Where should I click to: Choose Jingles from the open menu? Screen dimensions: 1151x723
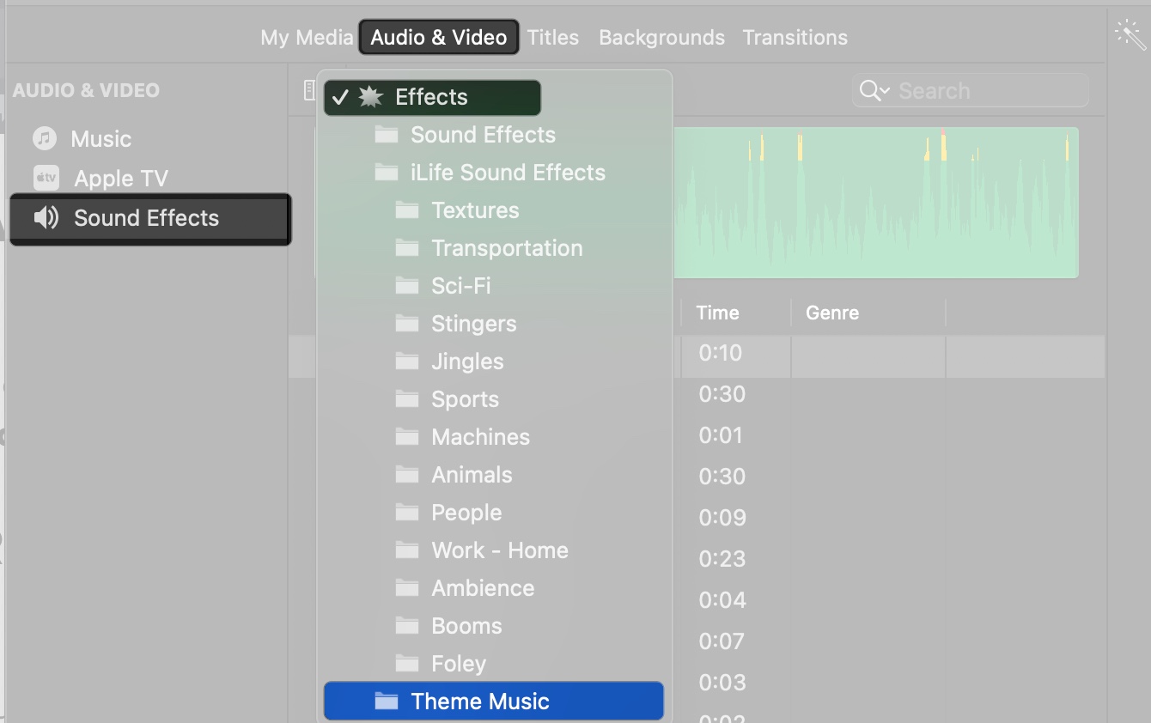coord(466,361)
